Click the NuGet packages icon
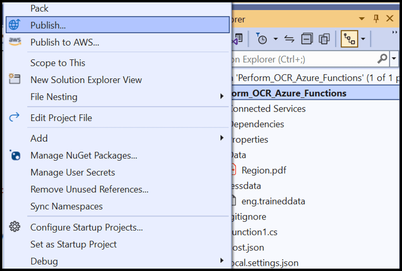The height and width of the screenshot is (271, 402). coord(15,155)
